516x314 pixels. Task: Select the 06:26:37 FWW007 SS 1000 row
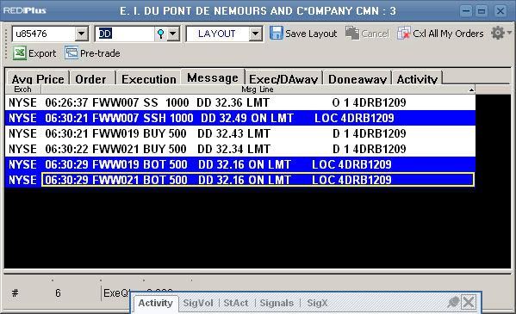240,102
